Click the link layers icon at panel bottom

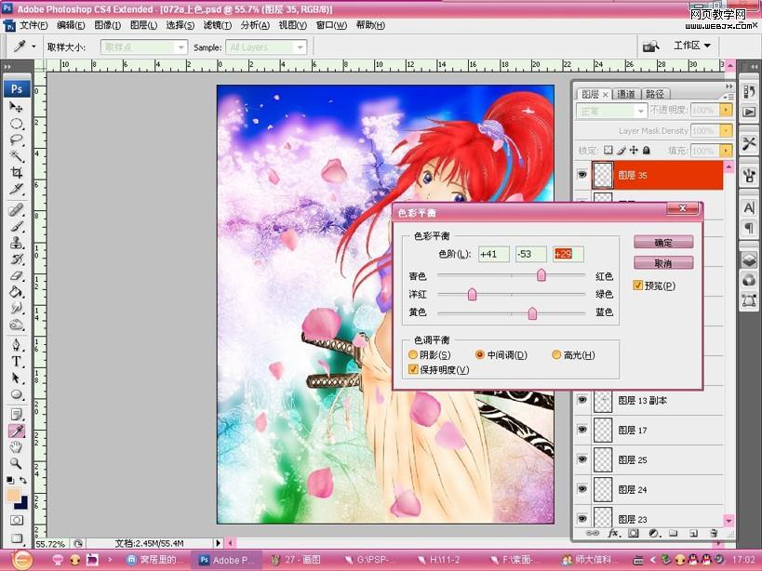[593, 533]
